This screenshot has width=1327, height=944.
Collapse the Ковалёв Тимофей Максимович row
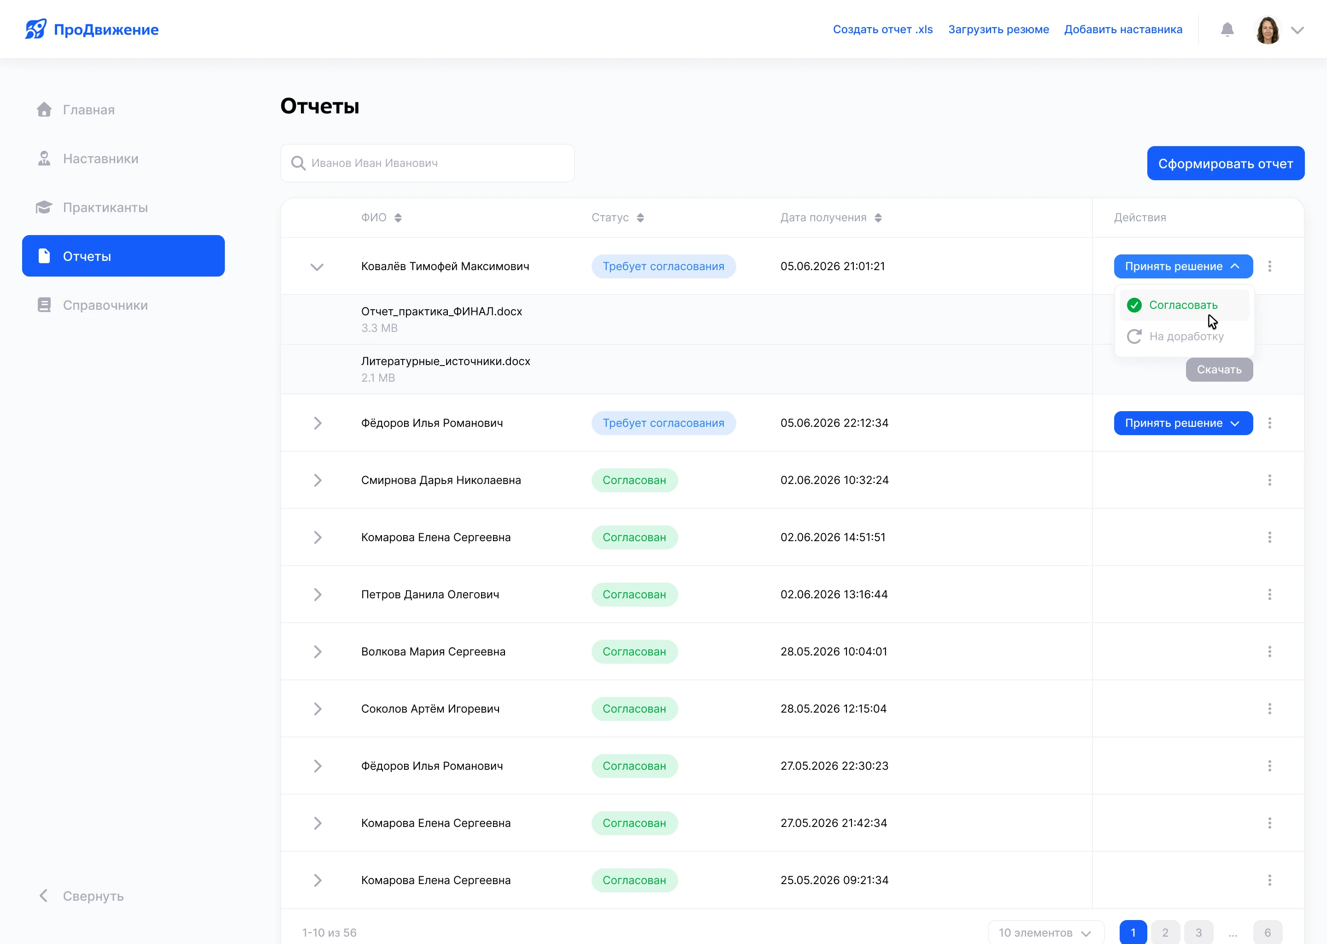[x=317, y=267]
